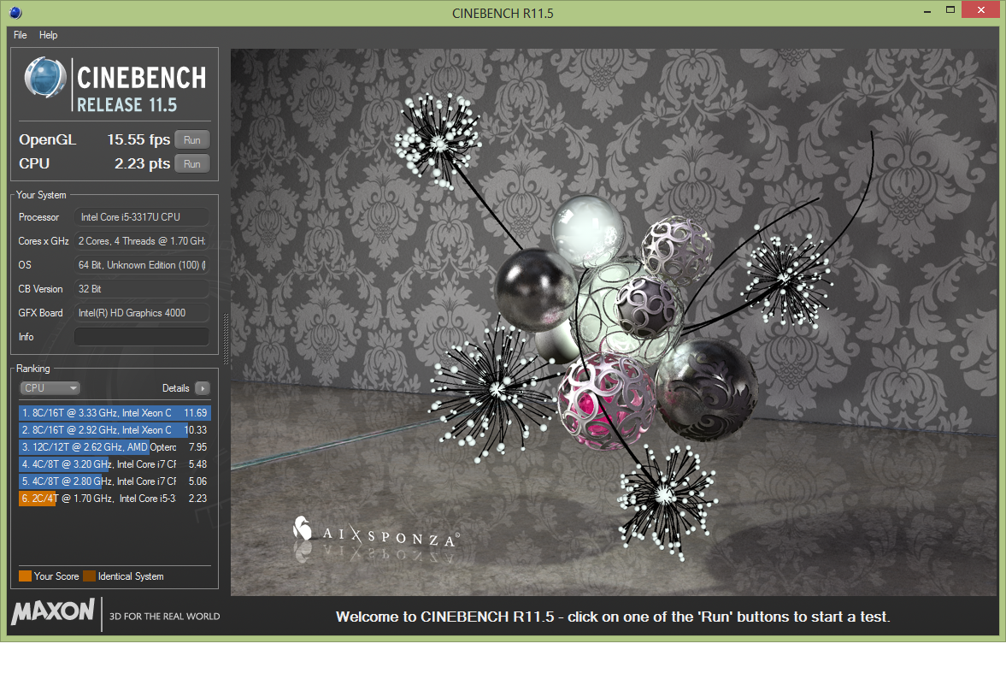This screenshot has height=679, width=1006.
Task: Click the Identical System legend swatch
Action: (x=89, y=576)
